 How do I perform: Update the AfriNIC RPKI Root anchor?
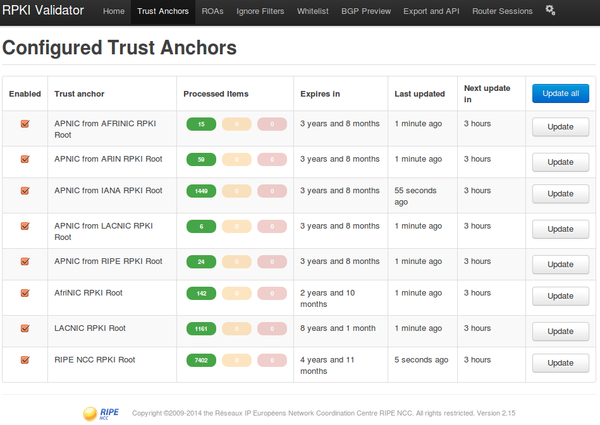pos(561,296)
